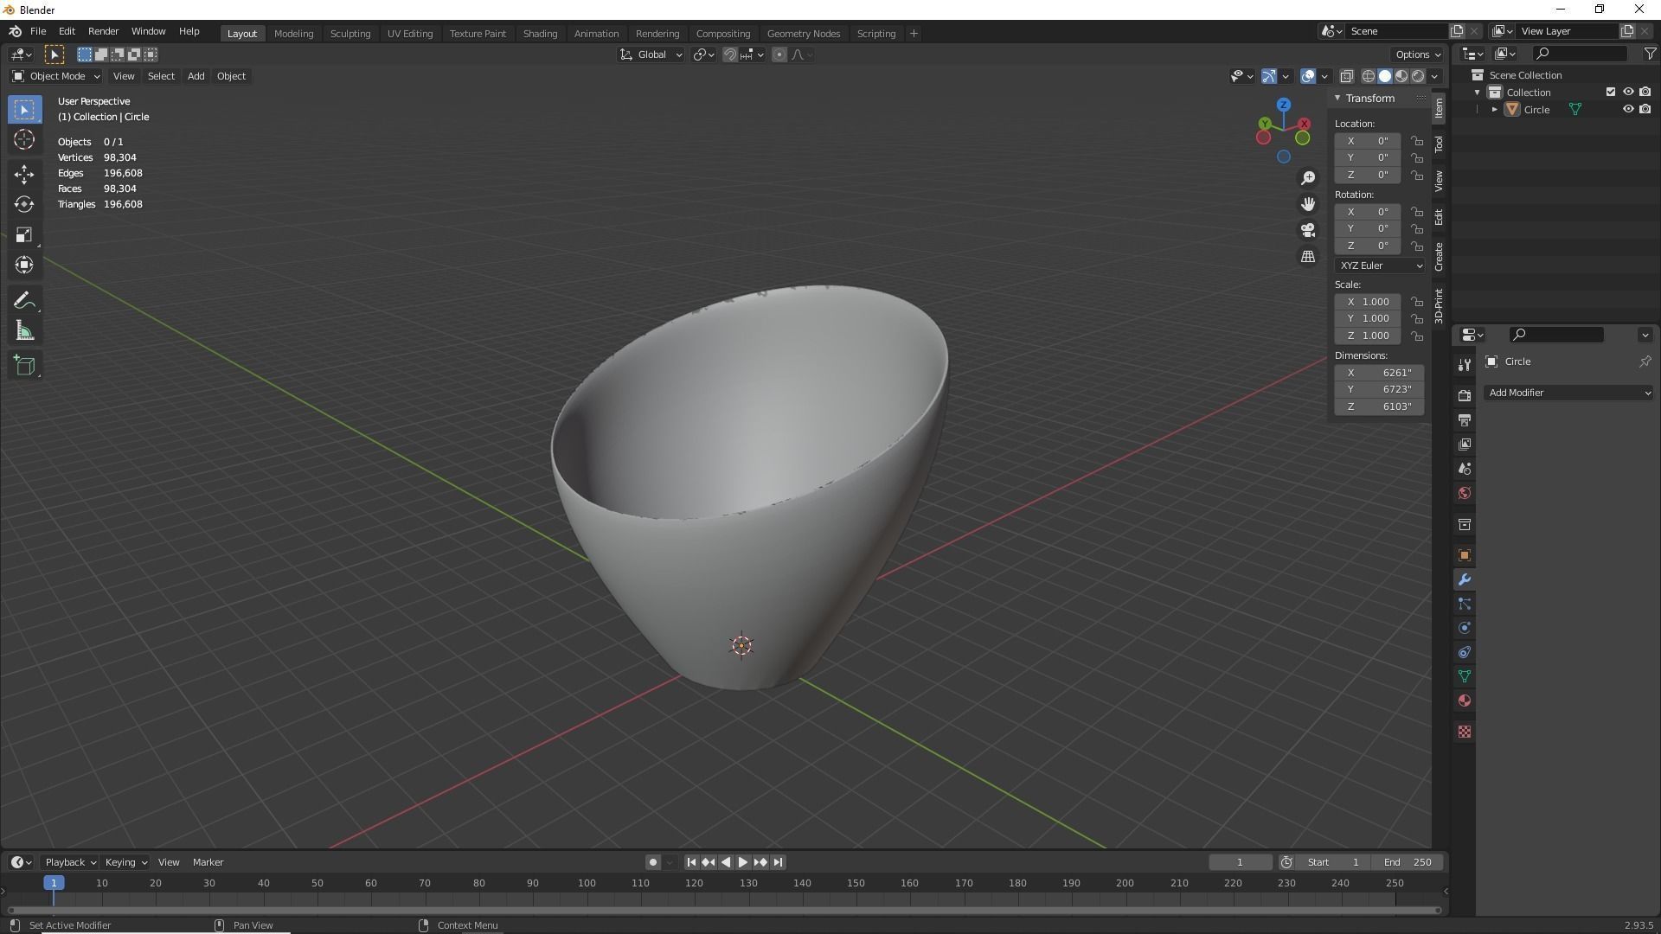Image resolution: width=1661 pixels, height=934 pixels.
Task: Open the Keying dropdown in timeline
Action: pyautogui.click(x=125, y=862)
